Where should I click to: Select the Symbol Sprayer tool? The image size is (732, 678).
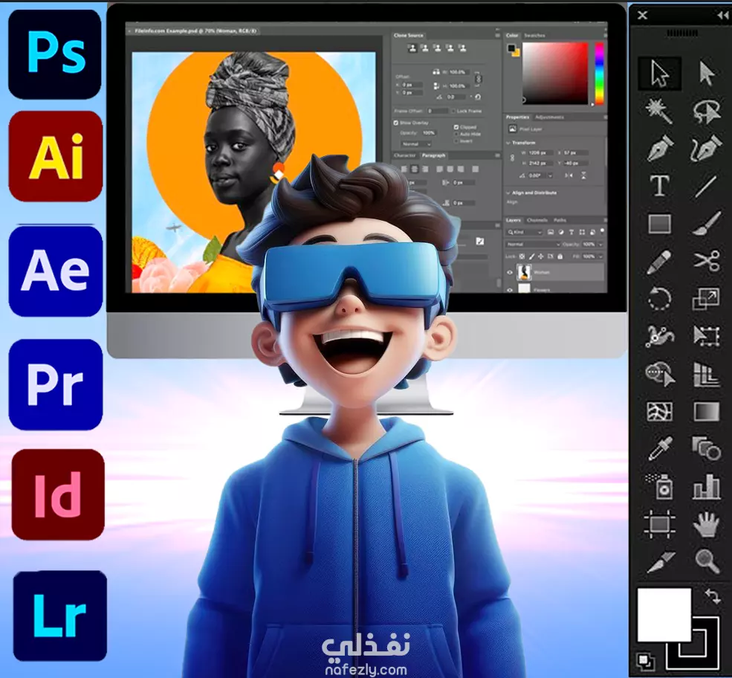(660, 486)
